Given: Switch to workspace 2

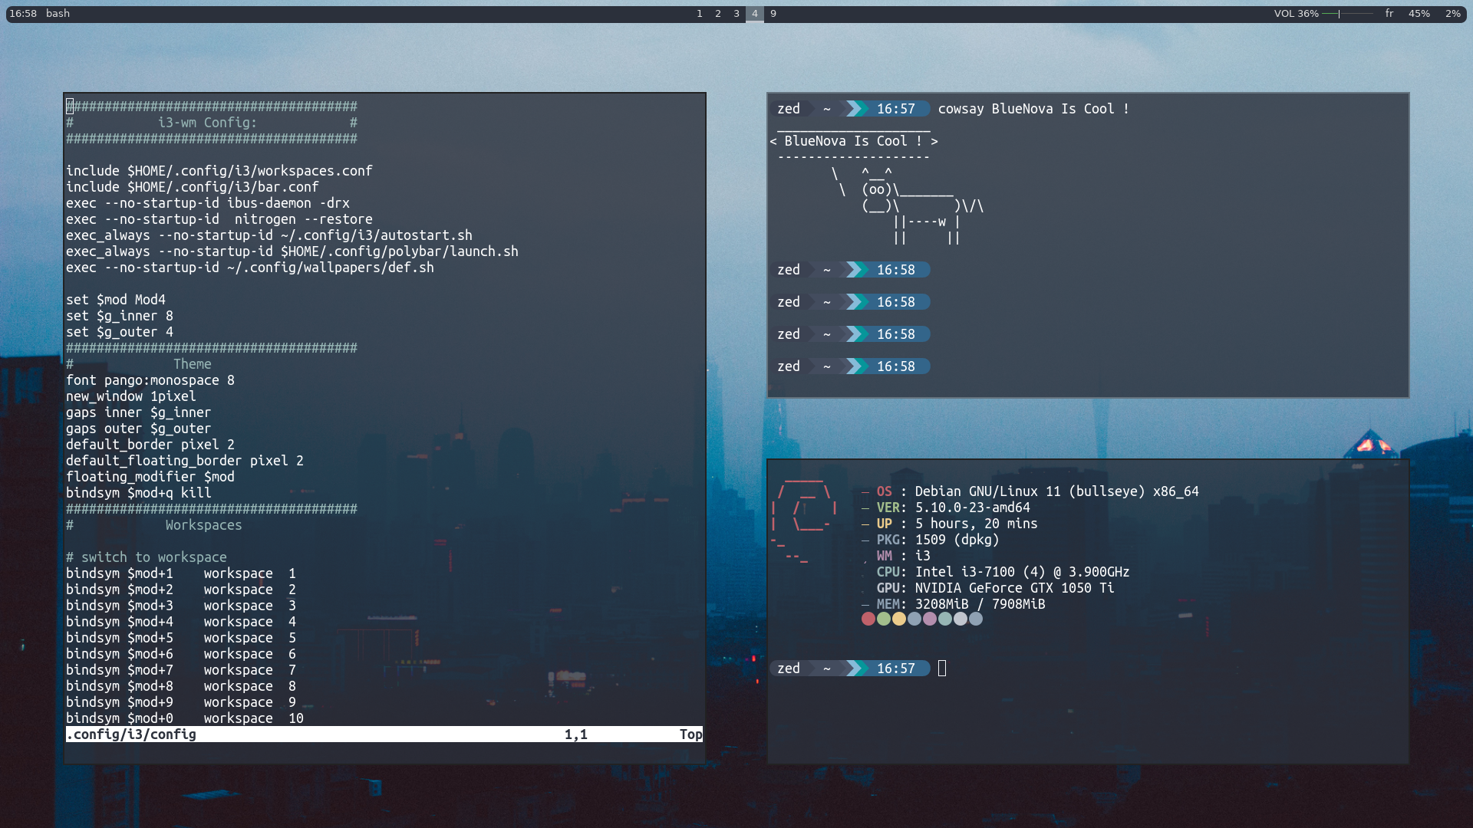Looking at the screenshot, I should (x=717, y=13).
